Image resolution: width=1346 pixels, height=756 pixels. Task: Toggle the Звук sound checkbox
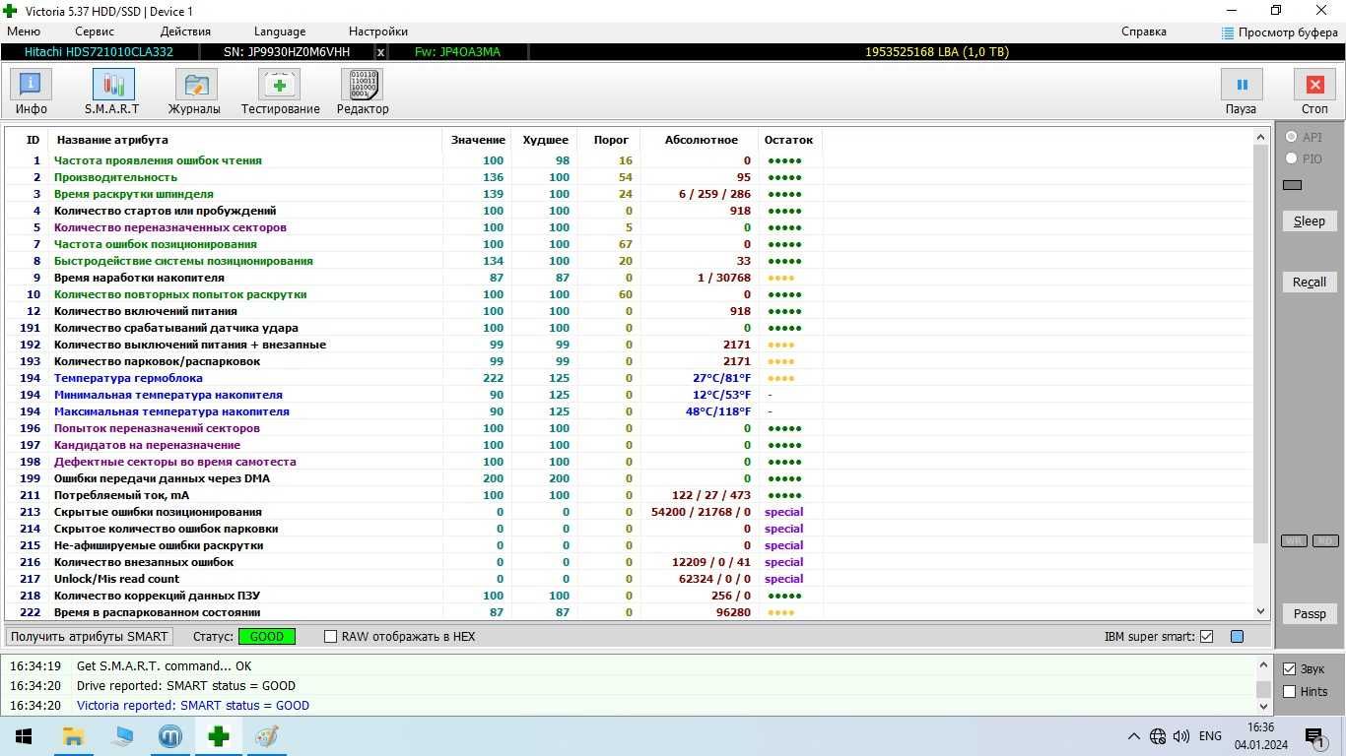1289,669
